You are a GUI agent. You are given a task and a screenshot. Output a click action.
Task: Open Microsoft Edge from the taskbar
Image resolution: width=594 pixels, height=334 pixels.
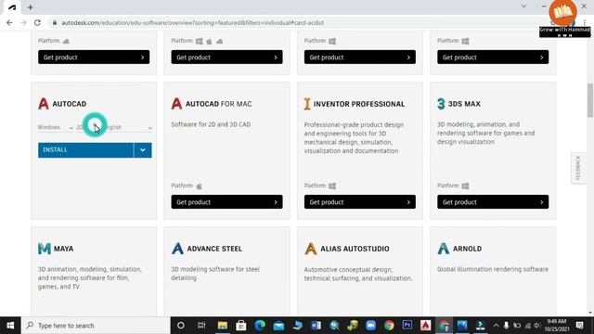tap(260, 326)
